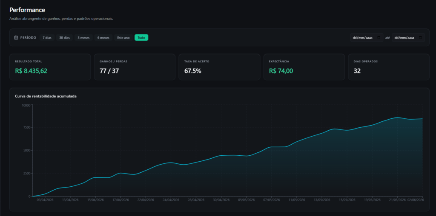
Task: Select the 30 dias period filter
Action: point(65,37)
